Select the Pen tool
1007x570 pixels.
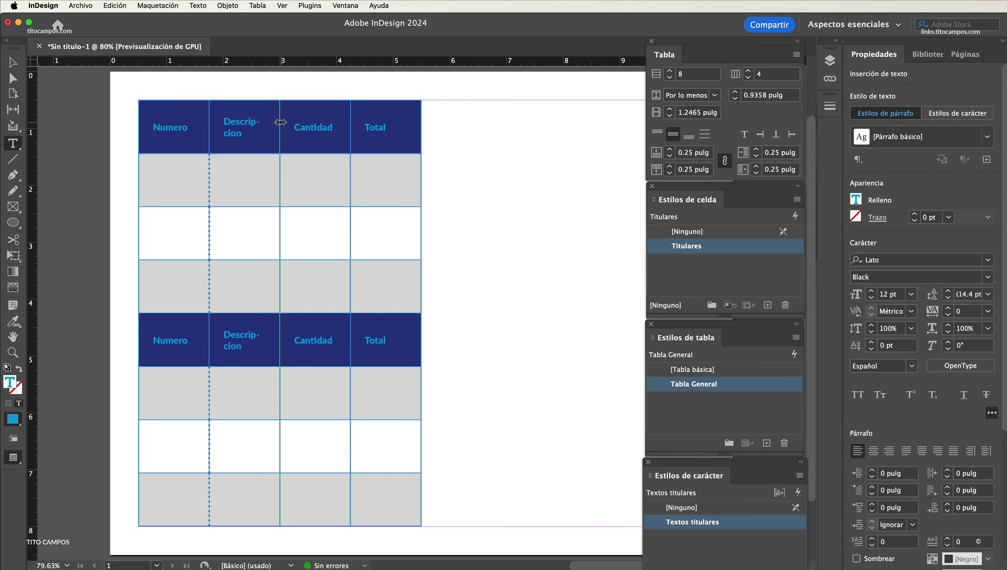coord(13,175)
